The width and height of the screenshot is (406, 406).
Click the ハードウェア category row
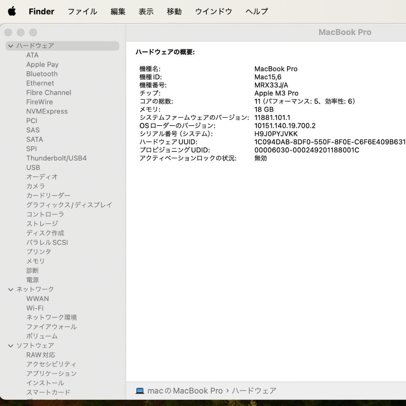point(62,46)
